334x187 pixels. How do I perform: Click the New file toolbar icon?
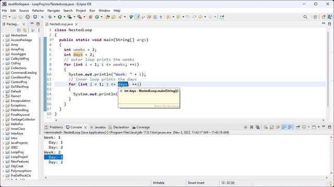[5, 17]
